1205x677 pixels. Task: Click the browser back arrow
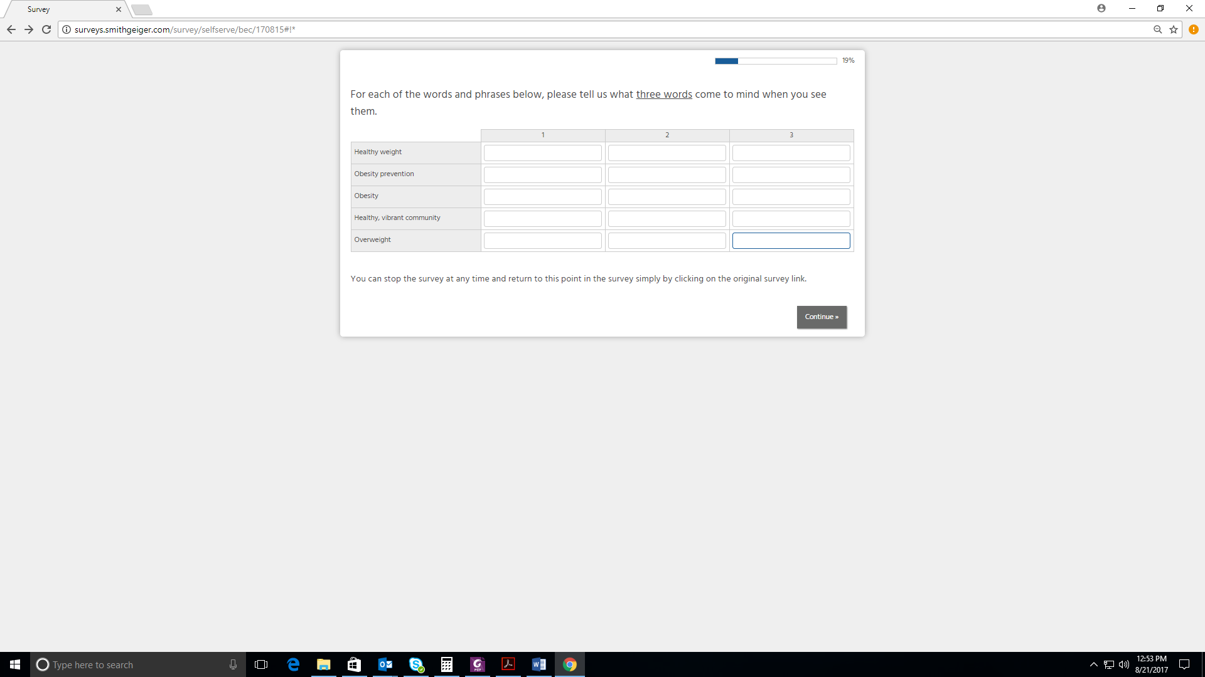pos(11,29)
